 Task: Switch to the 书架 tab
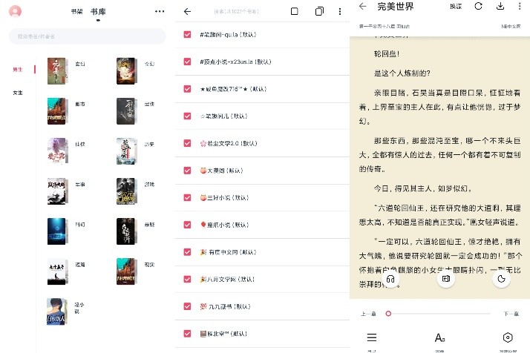[x=76, y=12]
